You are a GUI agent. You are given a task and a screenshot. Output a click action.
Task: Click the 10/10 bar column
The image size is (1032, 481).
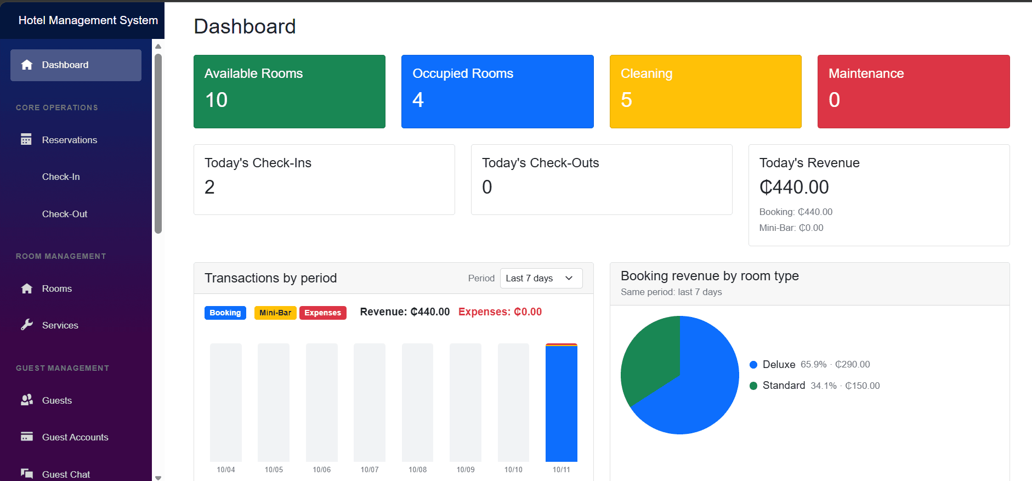click(x=513, y=403)
